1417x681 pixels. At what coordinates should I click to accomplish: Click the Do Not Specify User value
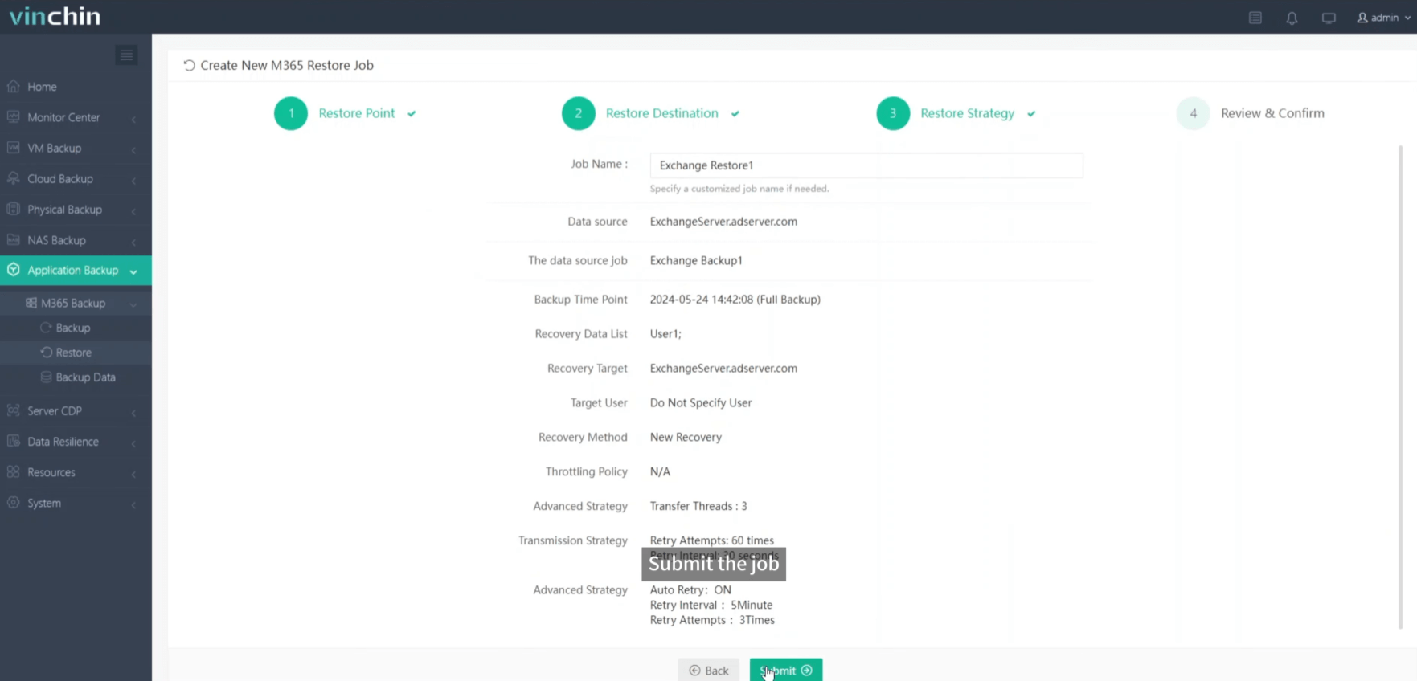click(x=701, y=403)
